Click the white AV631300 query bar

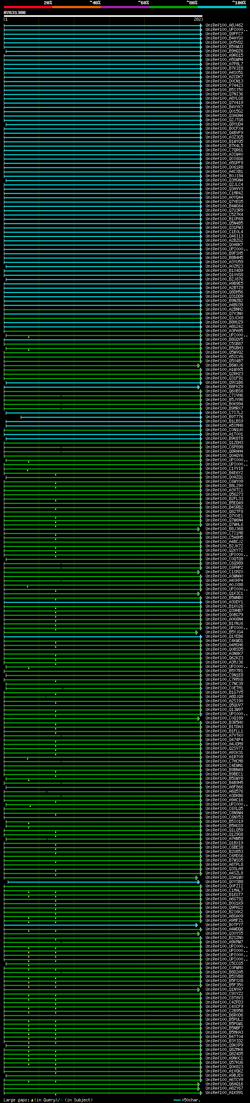(103, 16)
